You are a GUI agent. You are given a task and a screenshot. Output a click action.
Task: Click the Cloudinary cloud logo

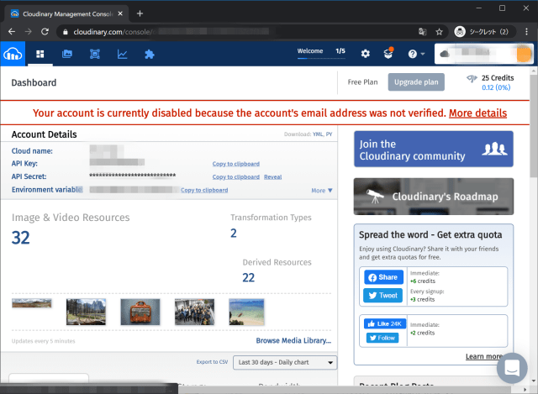point(13,54)
